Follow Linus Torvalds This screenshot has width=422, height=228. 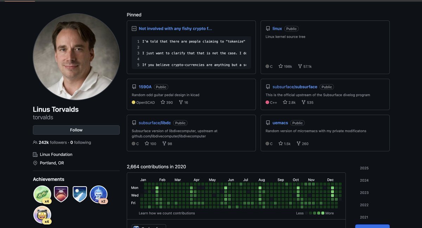coord(76,130)
